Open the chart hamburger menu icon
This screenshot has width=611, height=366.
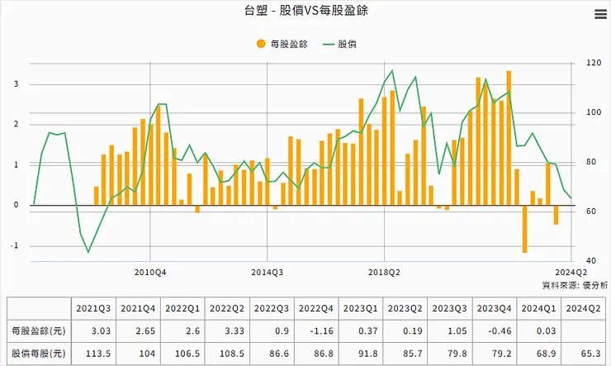[x=600, y=14]
